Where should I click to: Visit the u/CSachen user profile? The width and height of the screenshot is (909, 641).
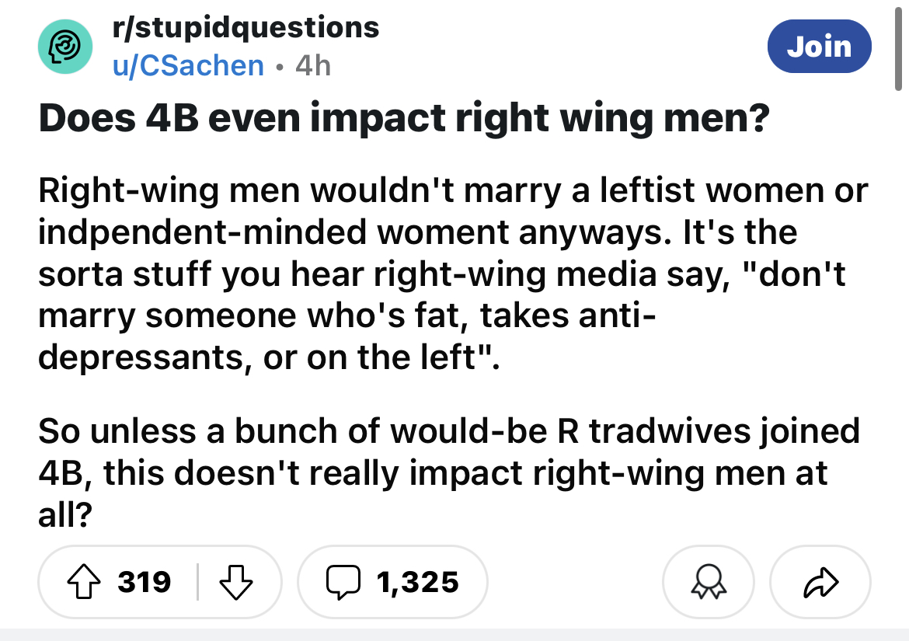click(188, 65)
